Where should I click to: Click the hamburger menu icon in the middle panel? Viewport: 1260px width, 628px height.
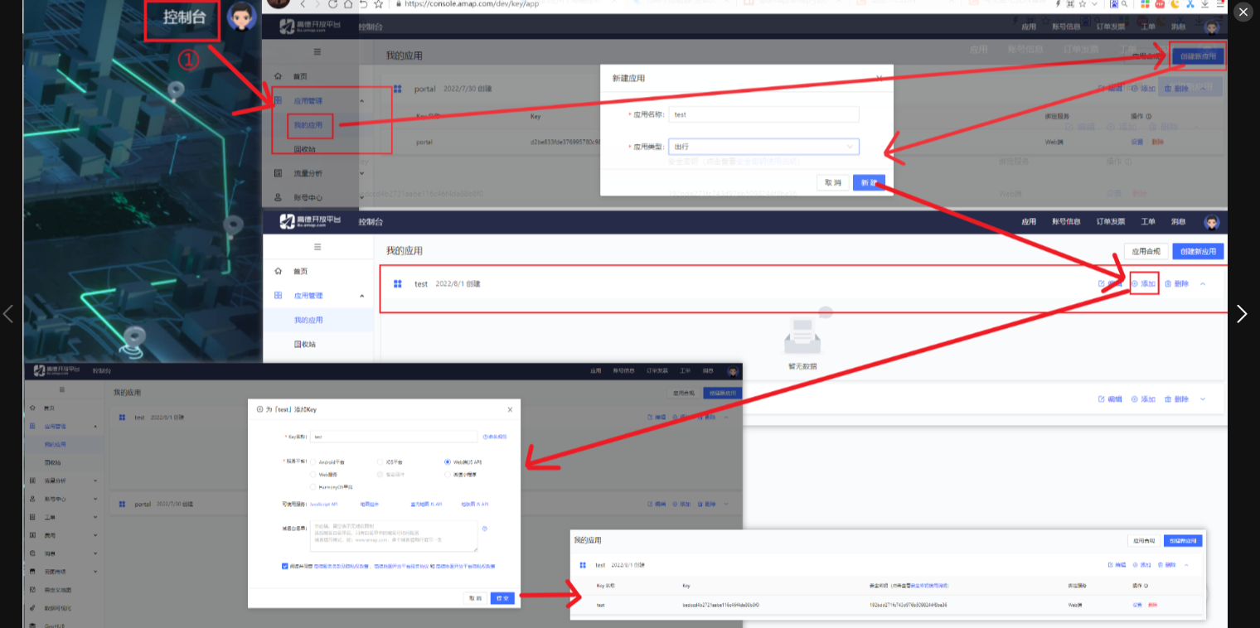coord(317,247)
